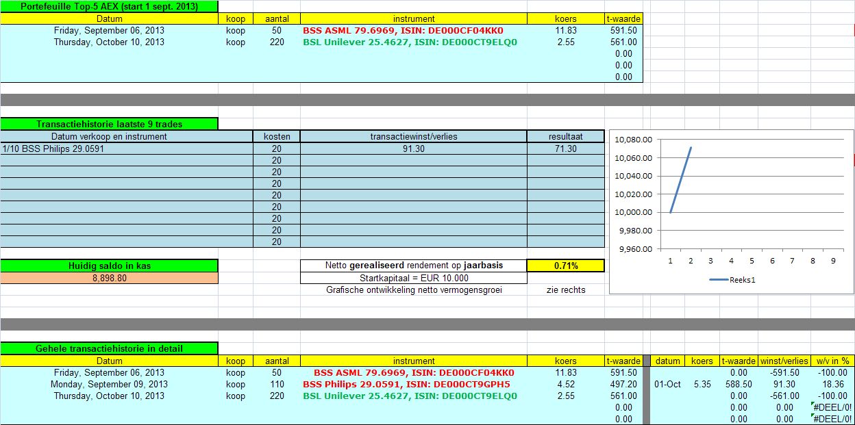This screenshot has height=425, width=855.
Task: Select the yellow 0.71% return cell
Action: (x=565, y=266)
